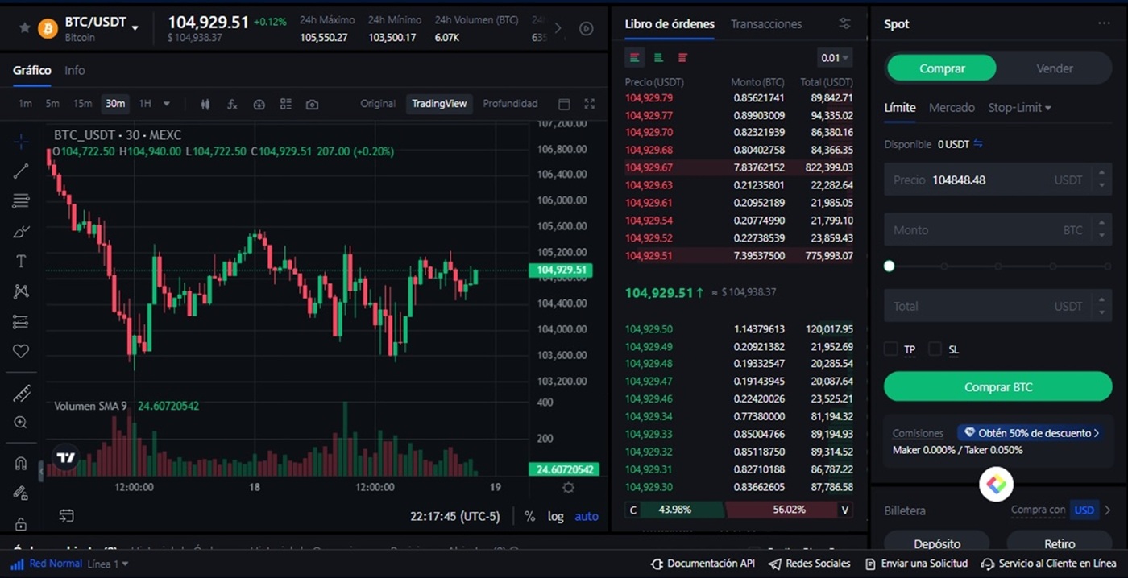
Task: Open Stop-Limit order type dropdown
Action: pos(1019,107)
